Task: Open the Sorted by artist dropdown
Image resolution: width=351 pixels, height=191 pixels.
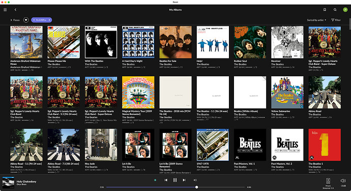Action: coord(316,20)
